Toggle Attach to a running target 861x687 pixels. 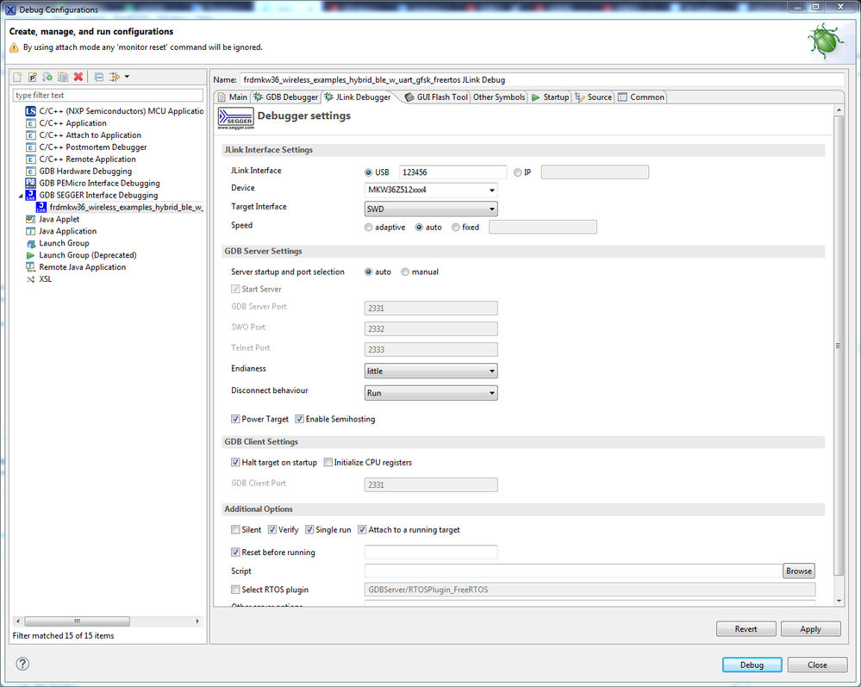[362, 530]
